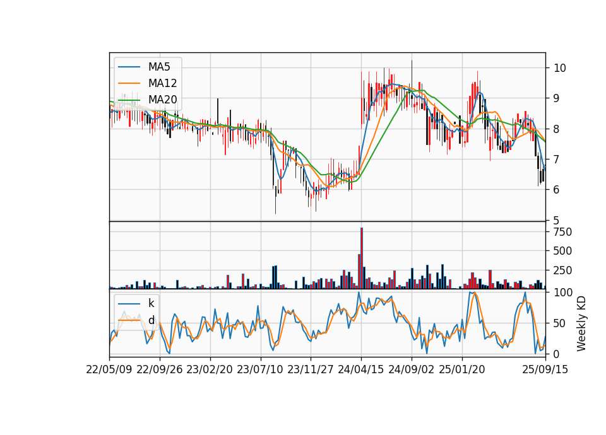
Task: Click the 25/01/20 date label
Action: pyautogui.click(x=462, y=369)
